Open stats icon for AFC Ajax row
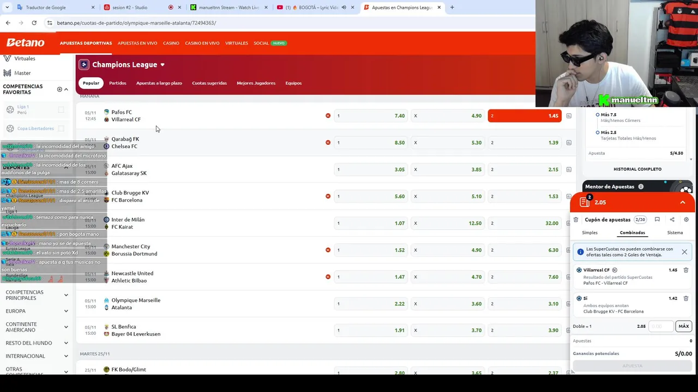The width and height of the screenshot is (698, 392). (x=569, y=169)
